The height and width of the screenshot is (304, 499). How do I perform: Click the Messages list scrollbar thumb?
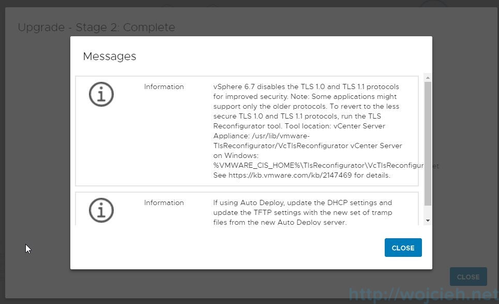(x=427, y=142)
